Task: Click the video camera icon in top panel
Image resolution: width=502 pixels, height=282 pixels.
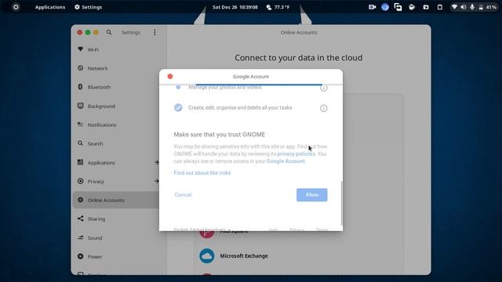Action: 372,7
